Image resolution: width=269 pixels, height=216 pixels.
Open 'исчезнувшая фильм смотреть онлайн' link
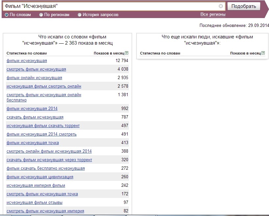(x=44, y=86)
